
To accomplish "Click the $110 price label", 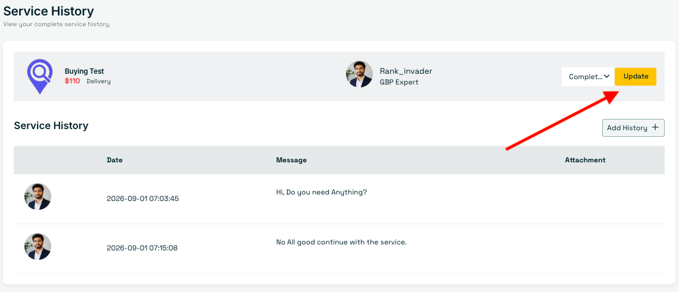I will point(72,81).
